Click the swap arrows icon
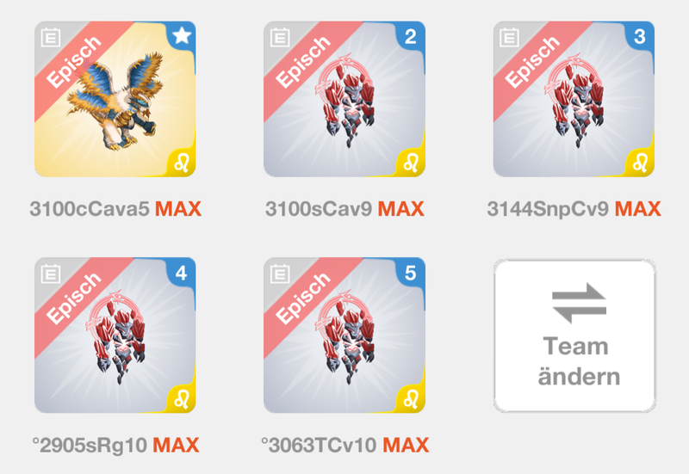The height and width of the screenshot is (474, 689). 579,304
